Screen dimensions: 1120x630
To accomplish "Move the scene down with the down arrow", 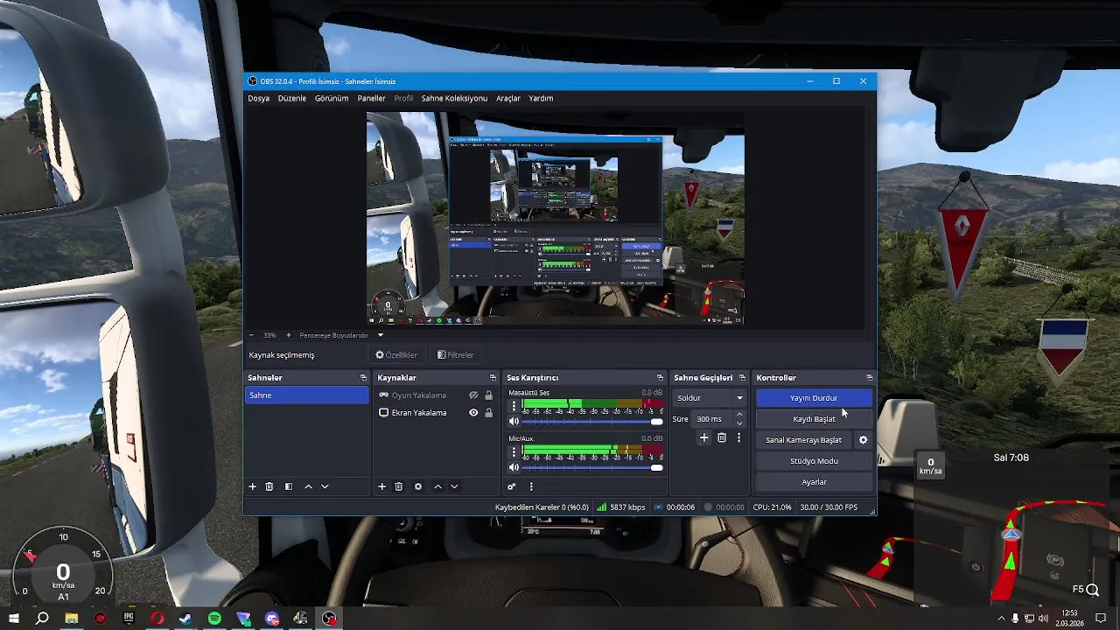I will 325,486.
